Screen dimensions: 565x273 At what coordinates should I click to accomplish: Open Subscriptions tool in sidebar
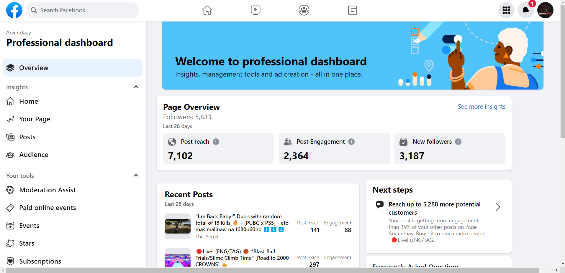pos(73,261)
